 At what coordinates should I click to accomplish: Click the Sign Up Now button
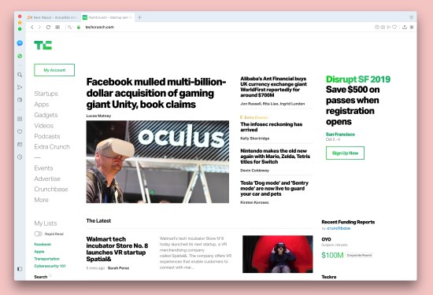pyautogui.click(x=345, y=153)
